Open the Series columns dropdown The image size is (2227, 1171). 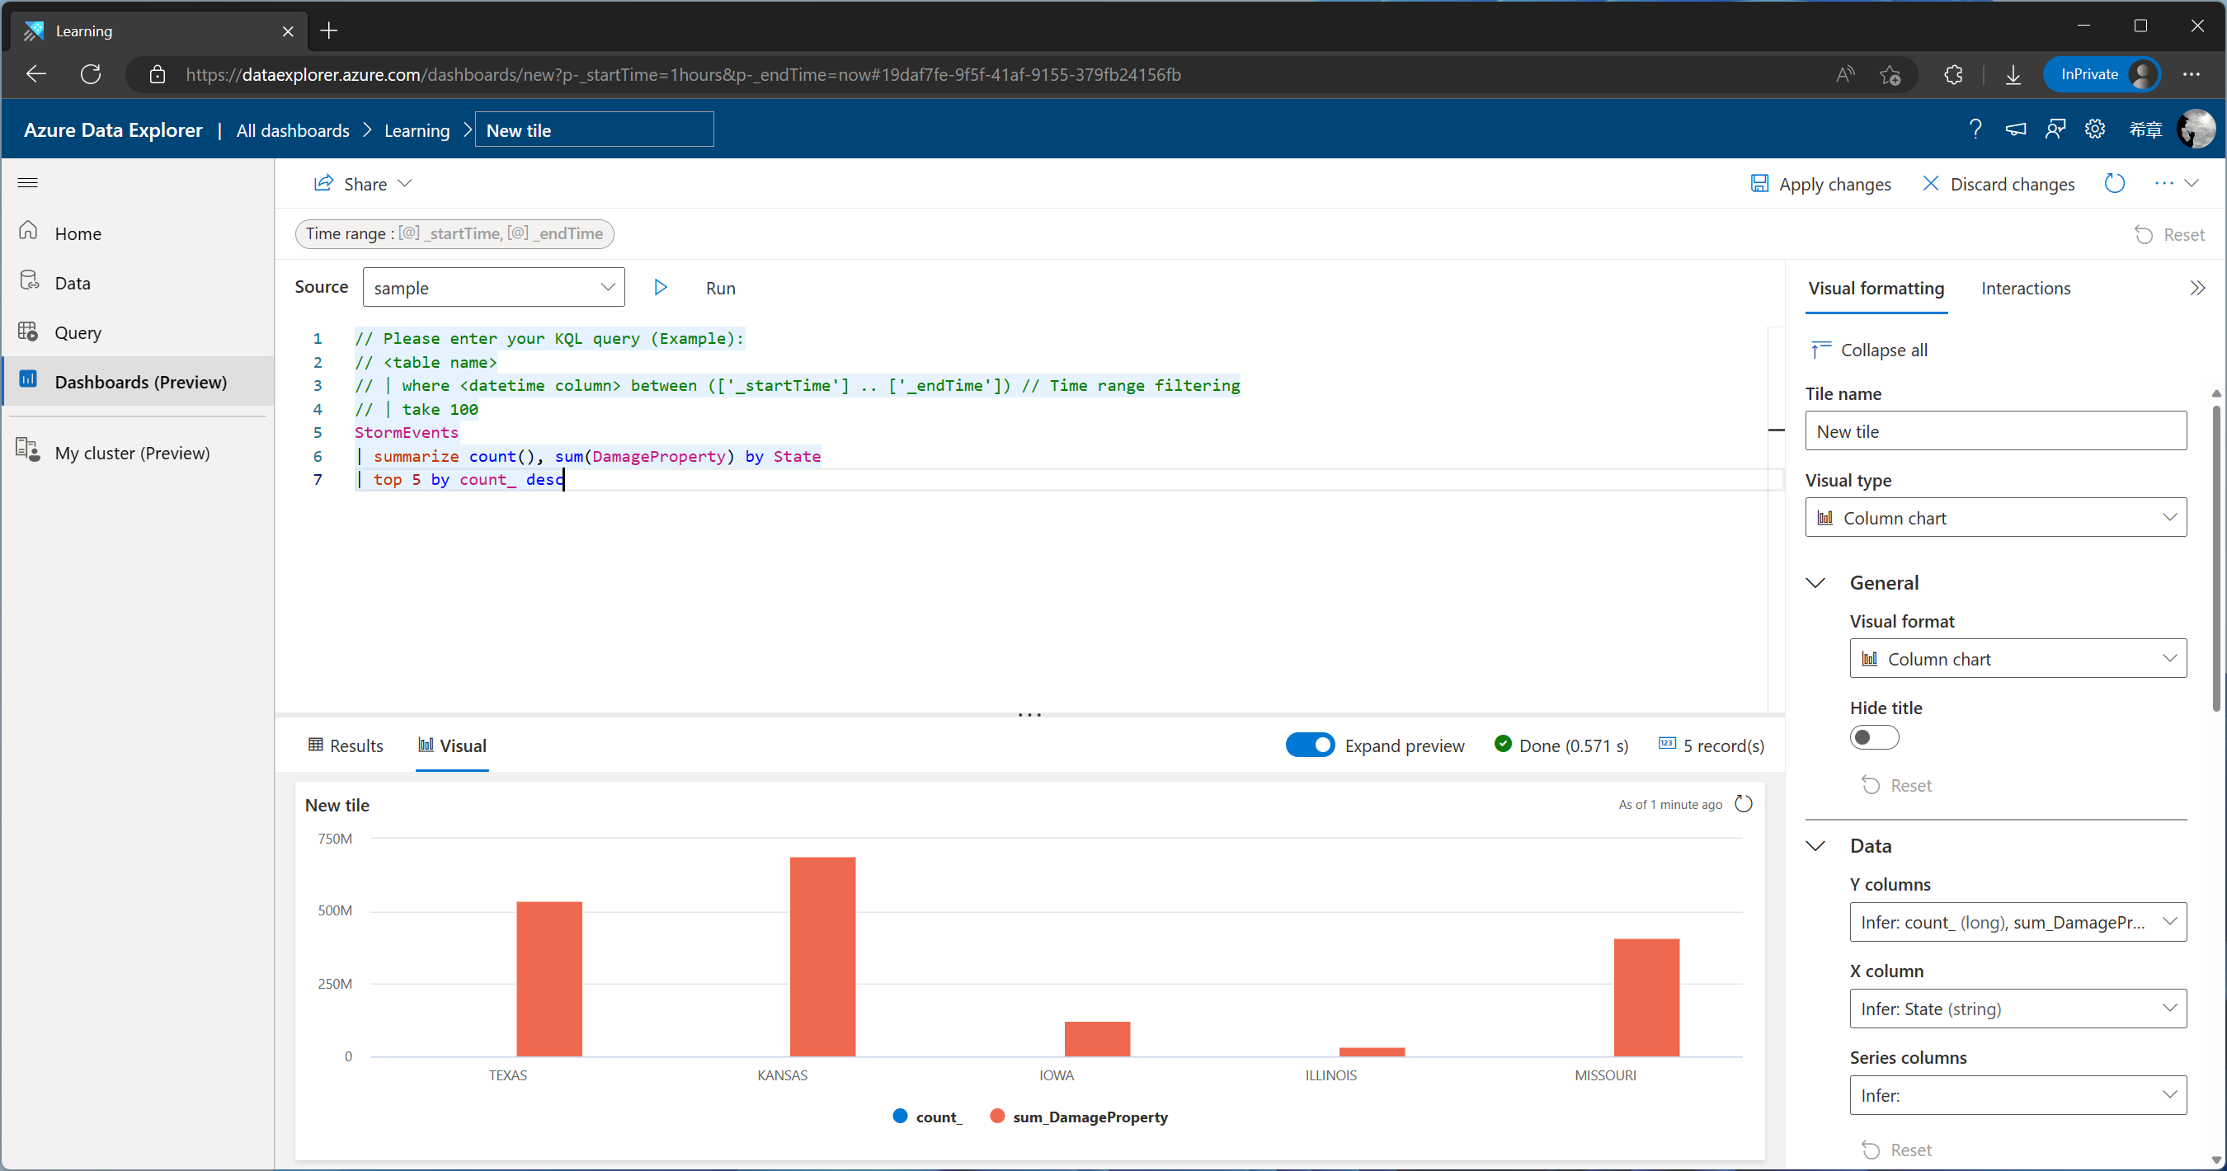(2017, 1095)
